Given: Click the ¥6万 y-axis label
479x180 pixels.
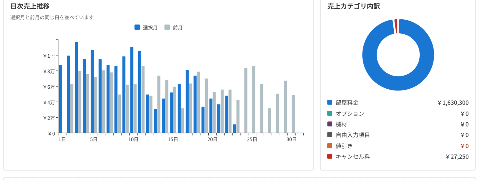Looking at the screenshot, I should [49, 87].
